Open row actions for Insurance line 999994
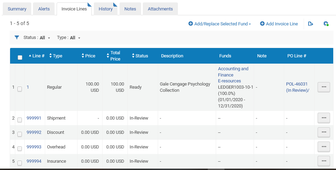This screenshot has width=336, height=170. click(x=323, y=161)
